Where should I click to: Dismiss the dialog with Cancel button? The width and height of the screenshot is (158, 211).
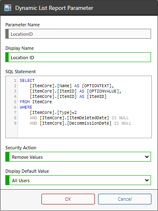point(125,199)
